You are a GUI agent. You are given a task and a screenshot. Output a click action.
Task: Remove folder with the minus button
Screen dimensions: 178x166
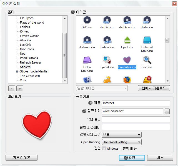pos(12,89)
